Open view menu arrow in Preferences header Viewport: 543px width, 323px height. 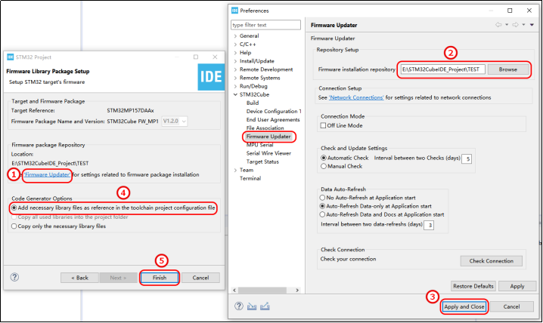click(x=532, y=25)
